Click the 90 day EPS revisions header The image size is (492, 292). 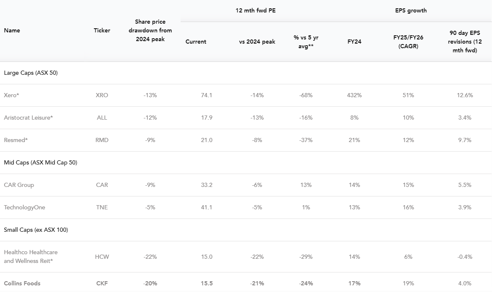(x=465, y=42)
